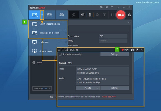The image size is (161, 111).
Task: Start recording with the big red REC button
Action: click(121, 15)
